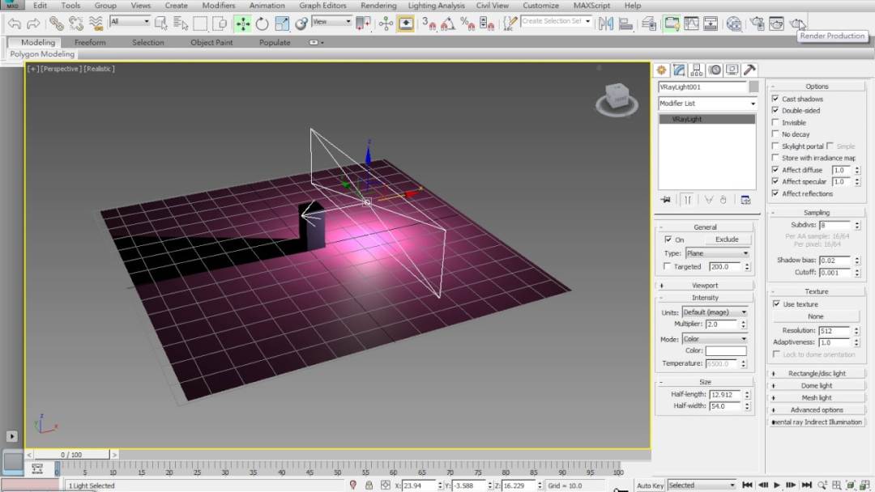Expand the Viewport rollout
Screen dimensions: 875x492
tap(705, 286)
